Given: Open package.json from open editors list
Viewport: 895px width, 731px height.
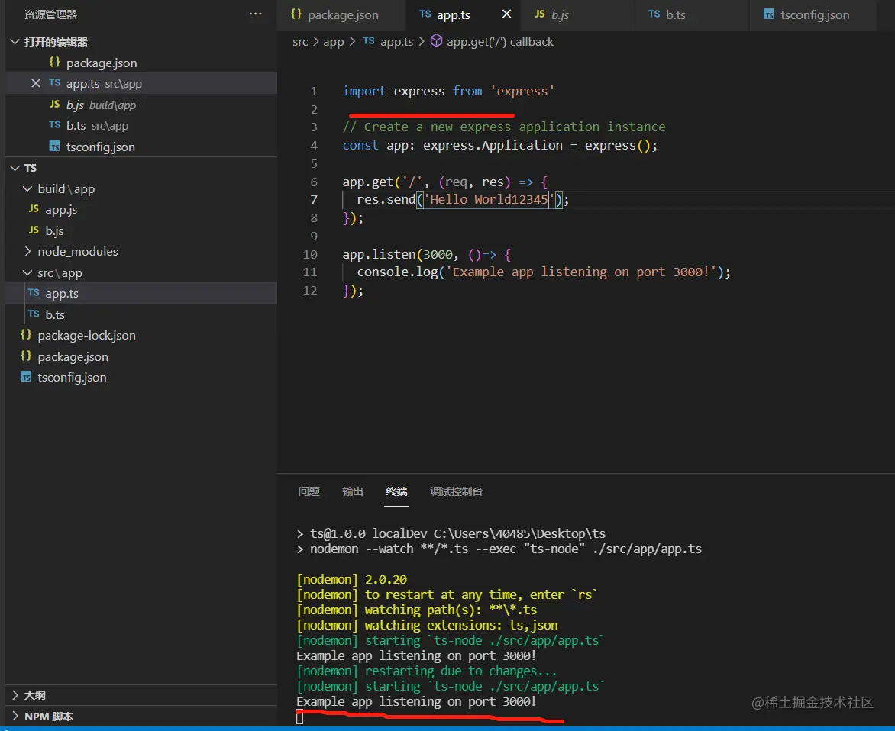Looking at the screenshot, I should pos(141,62).
